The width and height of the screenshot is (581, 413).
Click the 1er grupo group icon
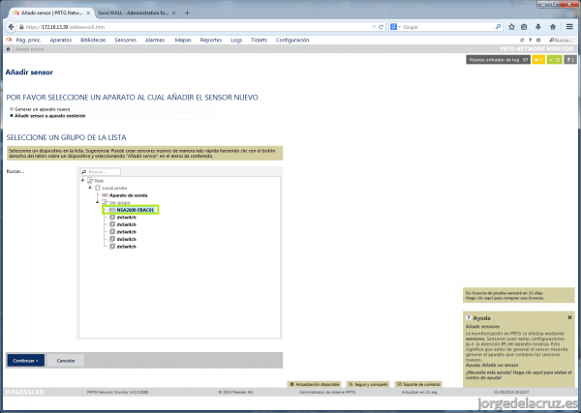[105, 202]
